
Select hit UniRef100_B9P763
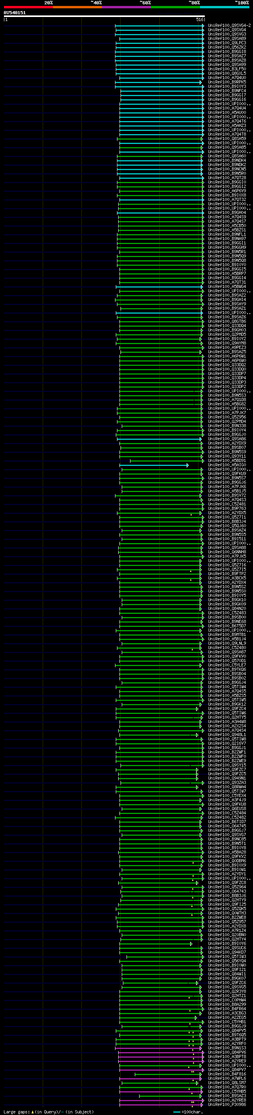tap(227, 508)
